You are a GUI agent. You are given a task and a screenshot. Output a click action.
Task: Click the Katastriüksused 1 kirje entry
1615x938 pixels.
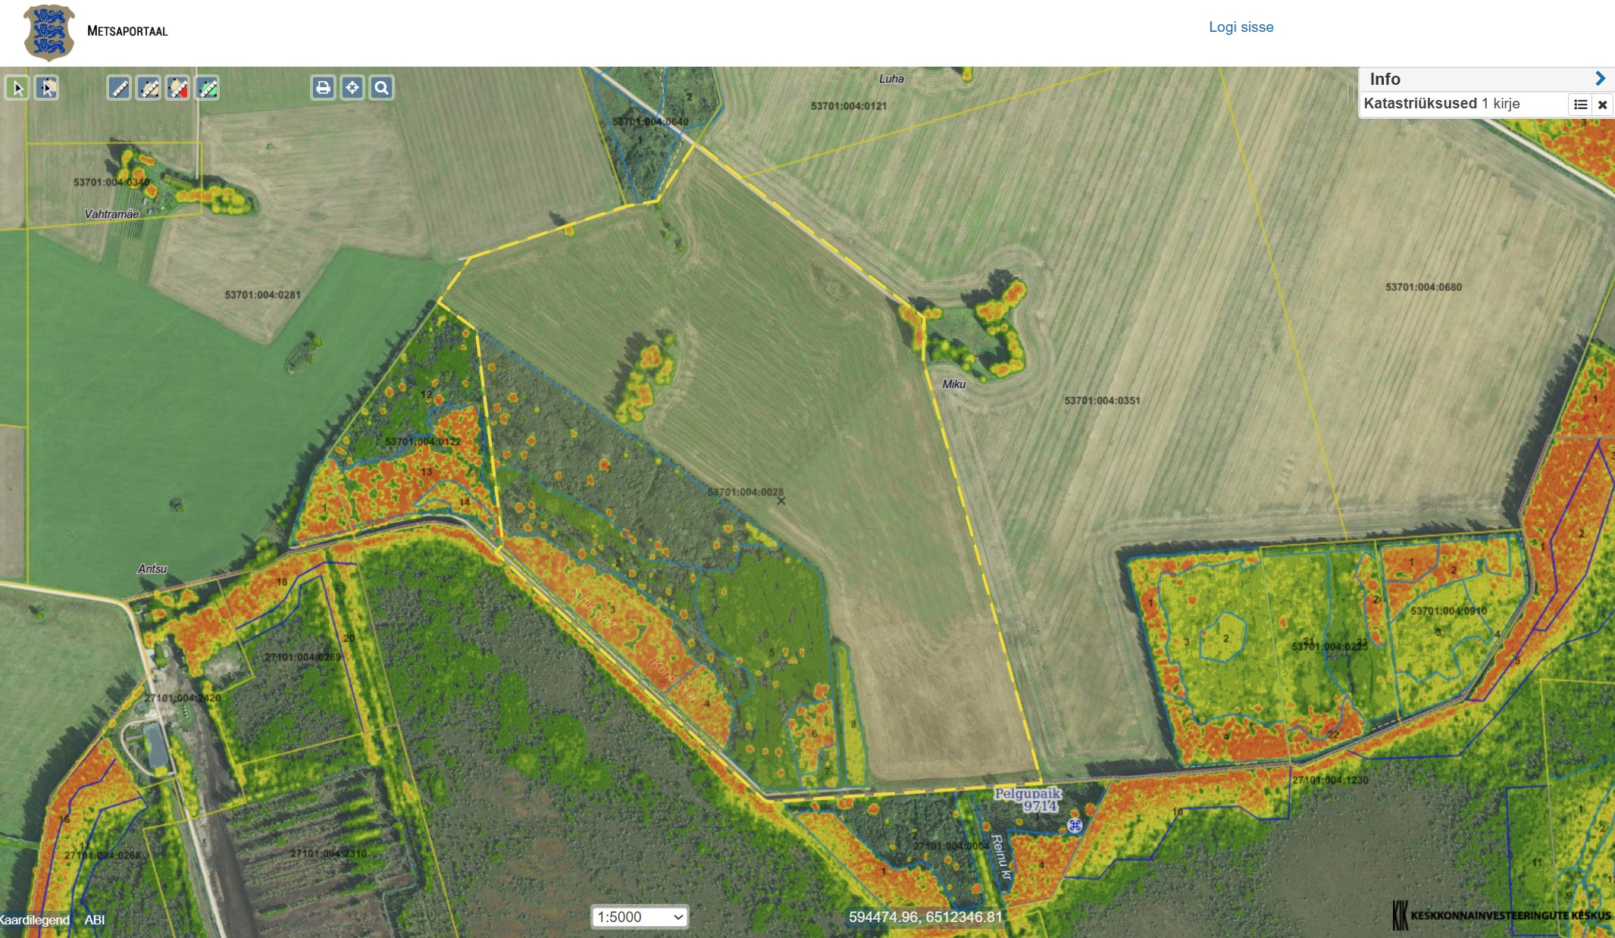coord(1441,104)
